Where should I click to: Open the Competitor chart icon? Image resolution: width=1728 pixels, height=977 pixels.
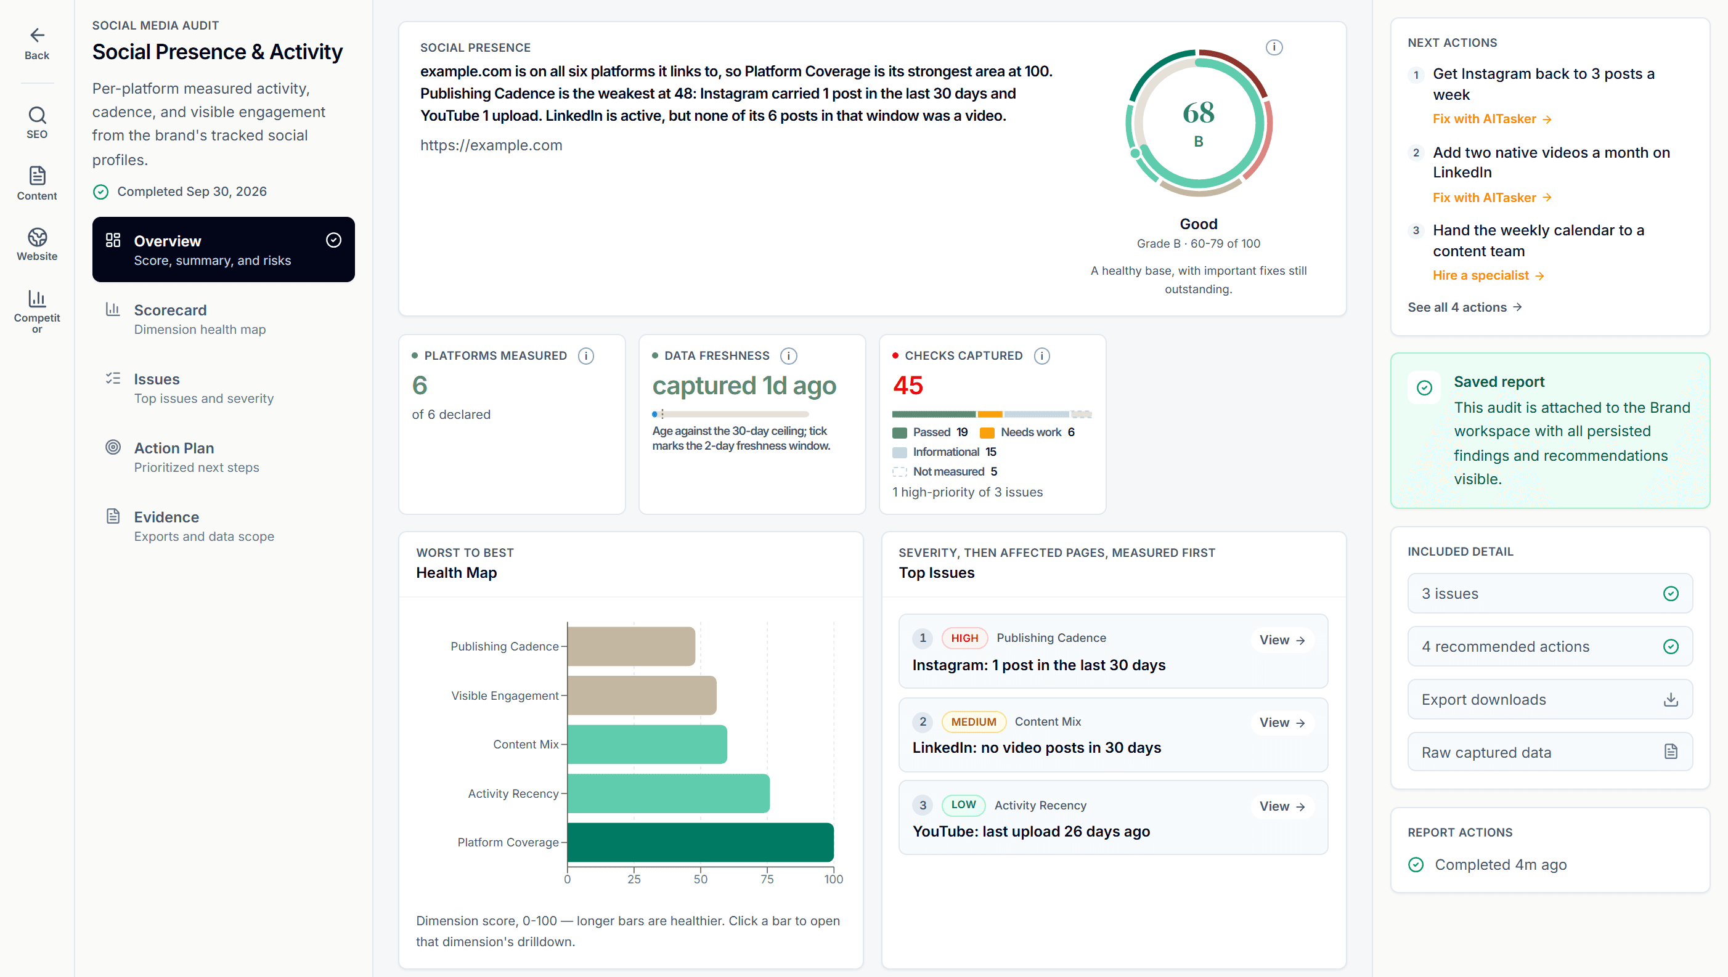37,298
